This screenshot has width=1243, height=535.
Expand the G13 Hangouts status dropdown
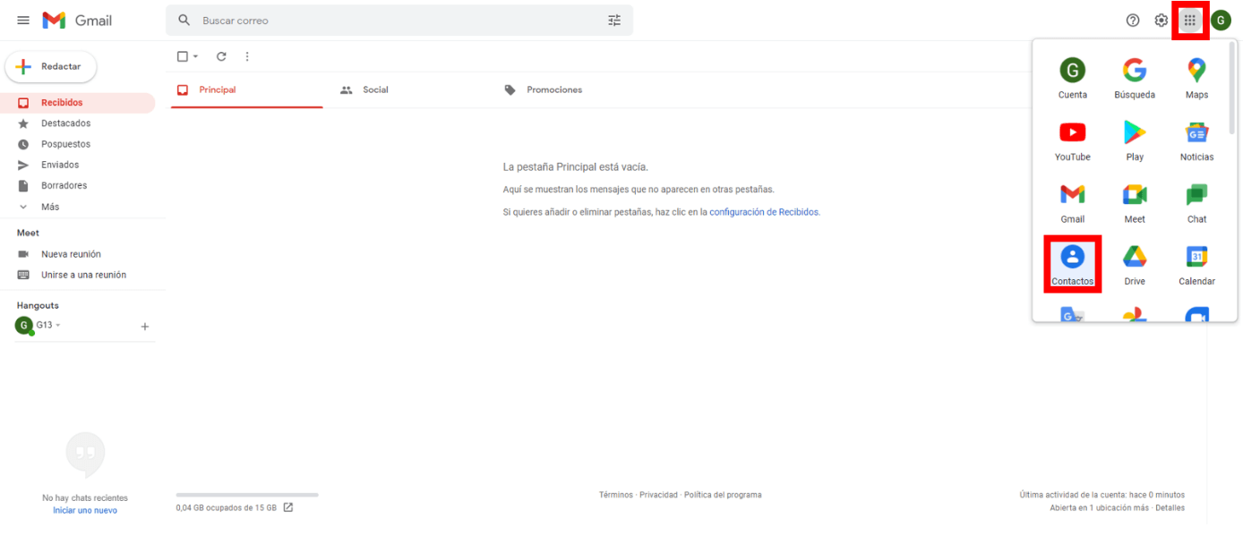(58, 326)
